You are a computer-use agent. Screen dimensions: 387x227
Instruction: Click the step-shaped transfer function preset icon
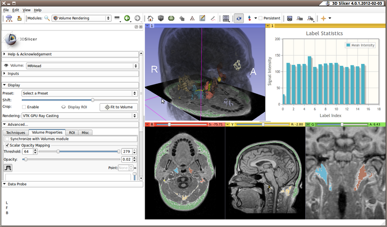(8, 168)
